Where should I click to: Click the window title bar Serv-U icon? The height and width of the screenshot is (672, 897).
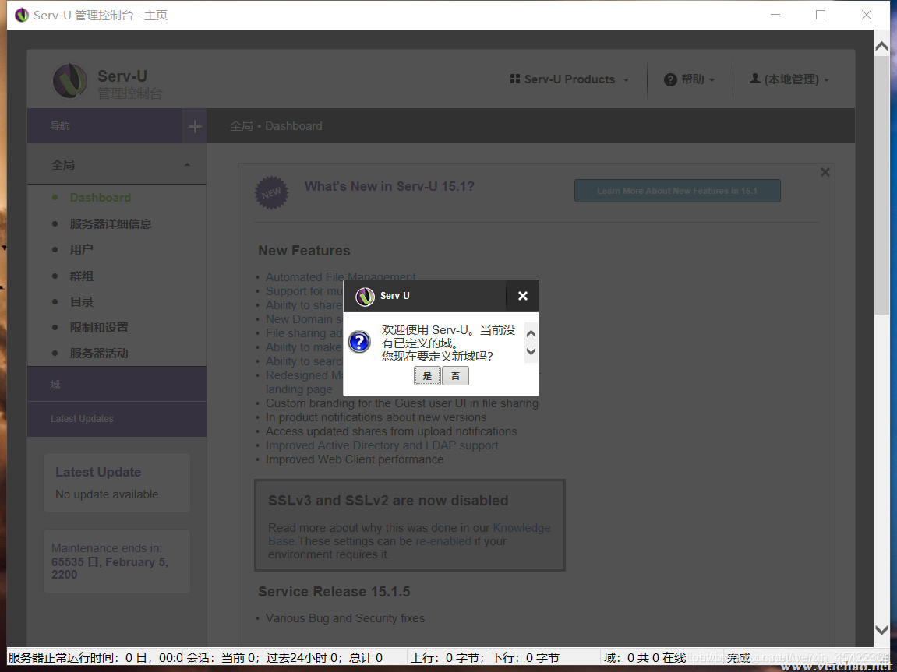[x=22, y=15]
